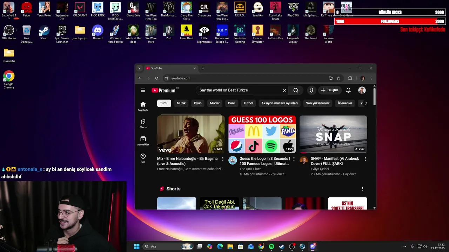This screenshot has width=449, height=252.
Task: Open OBS Studio desktop shortcut
Action: 9,33
